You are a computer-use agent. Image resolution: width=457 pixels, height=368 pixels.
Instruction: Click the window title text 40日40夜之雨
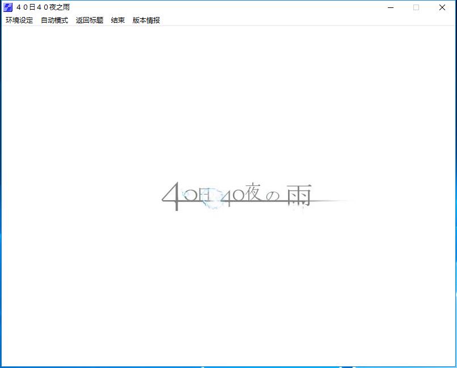pos(43,7)
